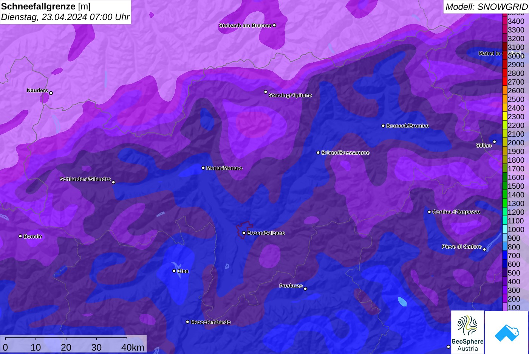Click the 'Brixen/Bressanone' label text
The width and height of the screenshot is (529, 354).
pyautogui.click(x=345, y=152)
